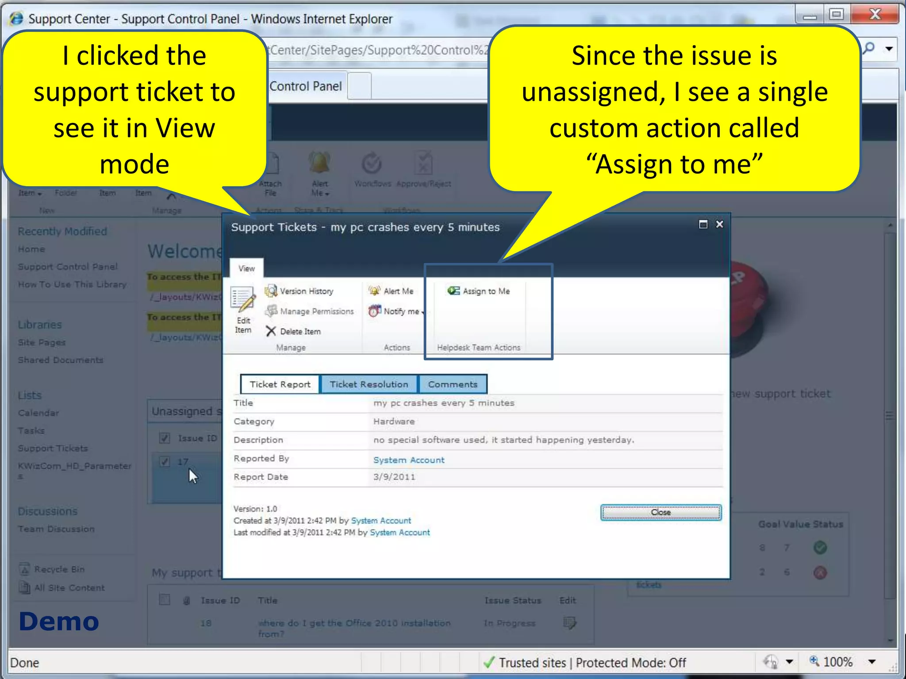The width and height of the screenshot is (906, 679).
Task: Open the zoom level dropdown arrow
Action: coord(872,662)
